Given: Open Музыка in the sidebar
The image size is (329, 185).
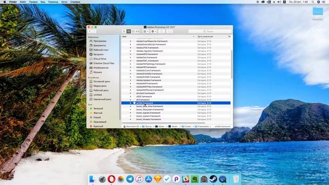Looking at the screenshot, I should (96, 72).
